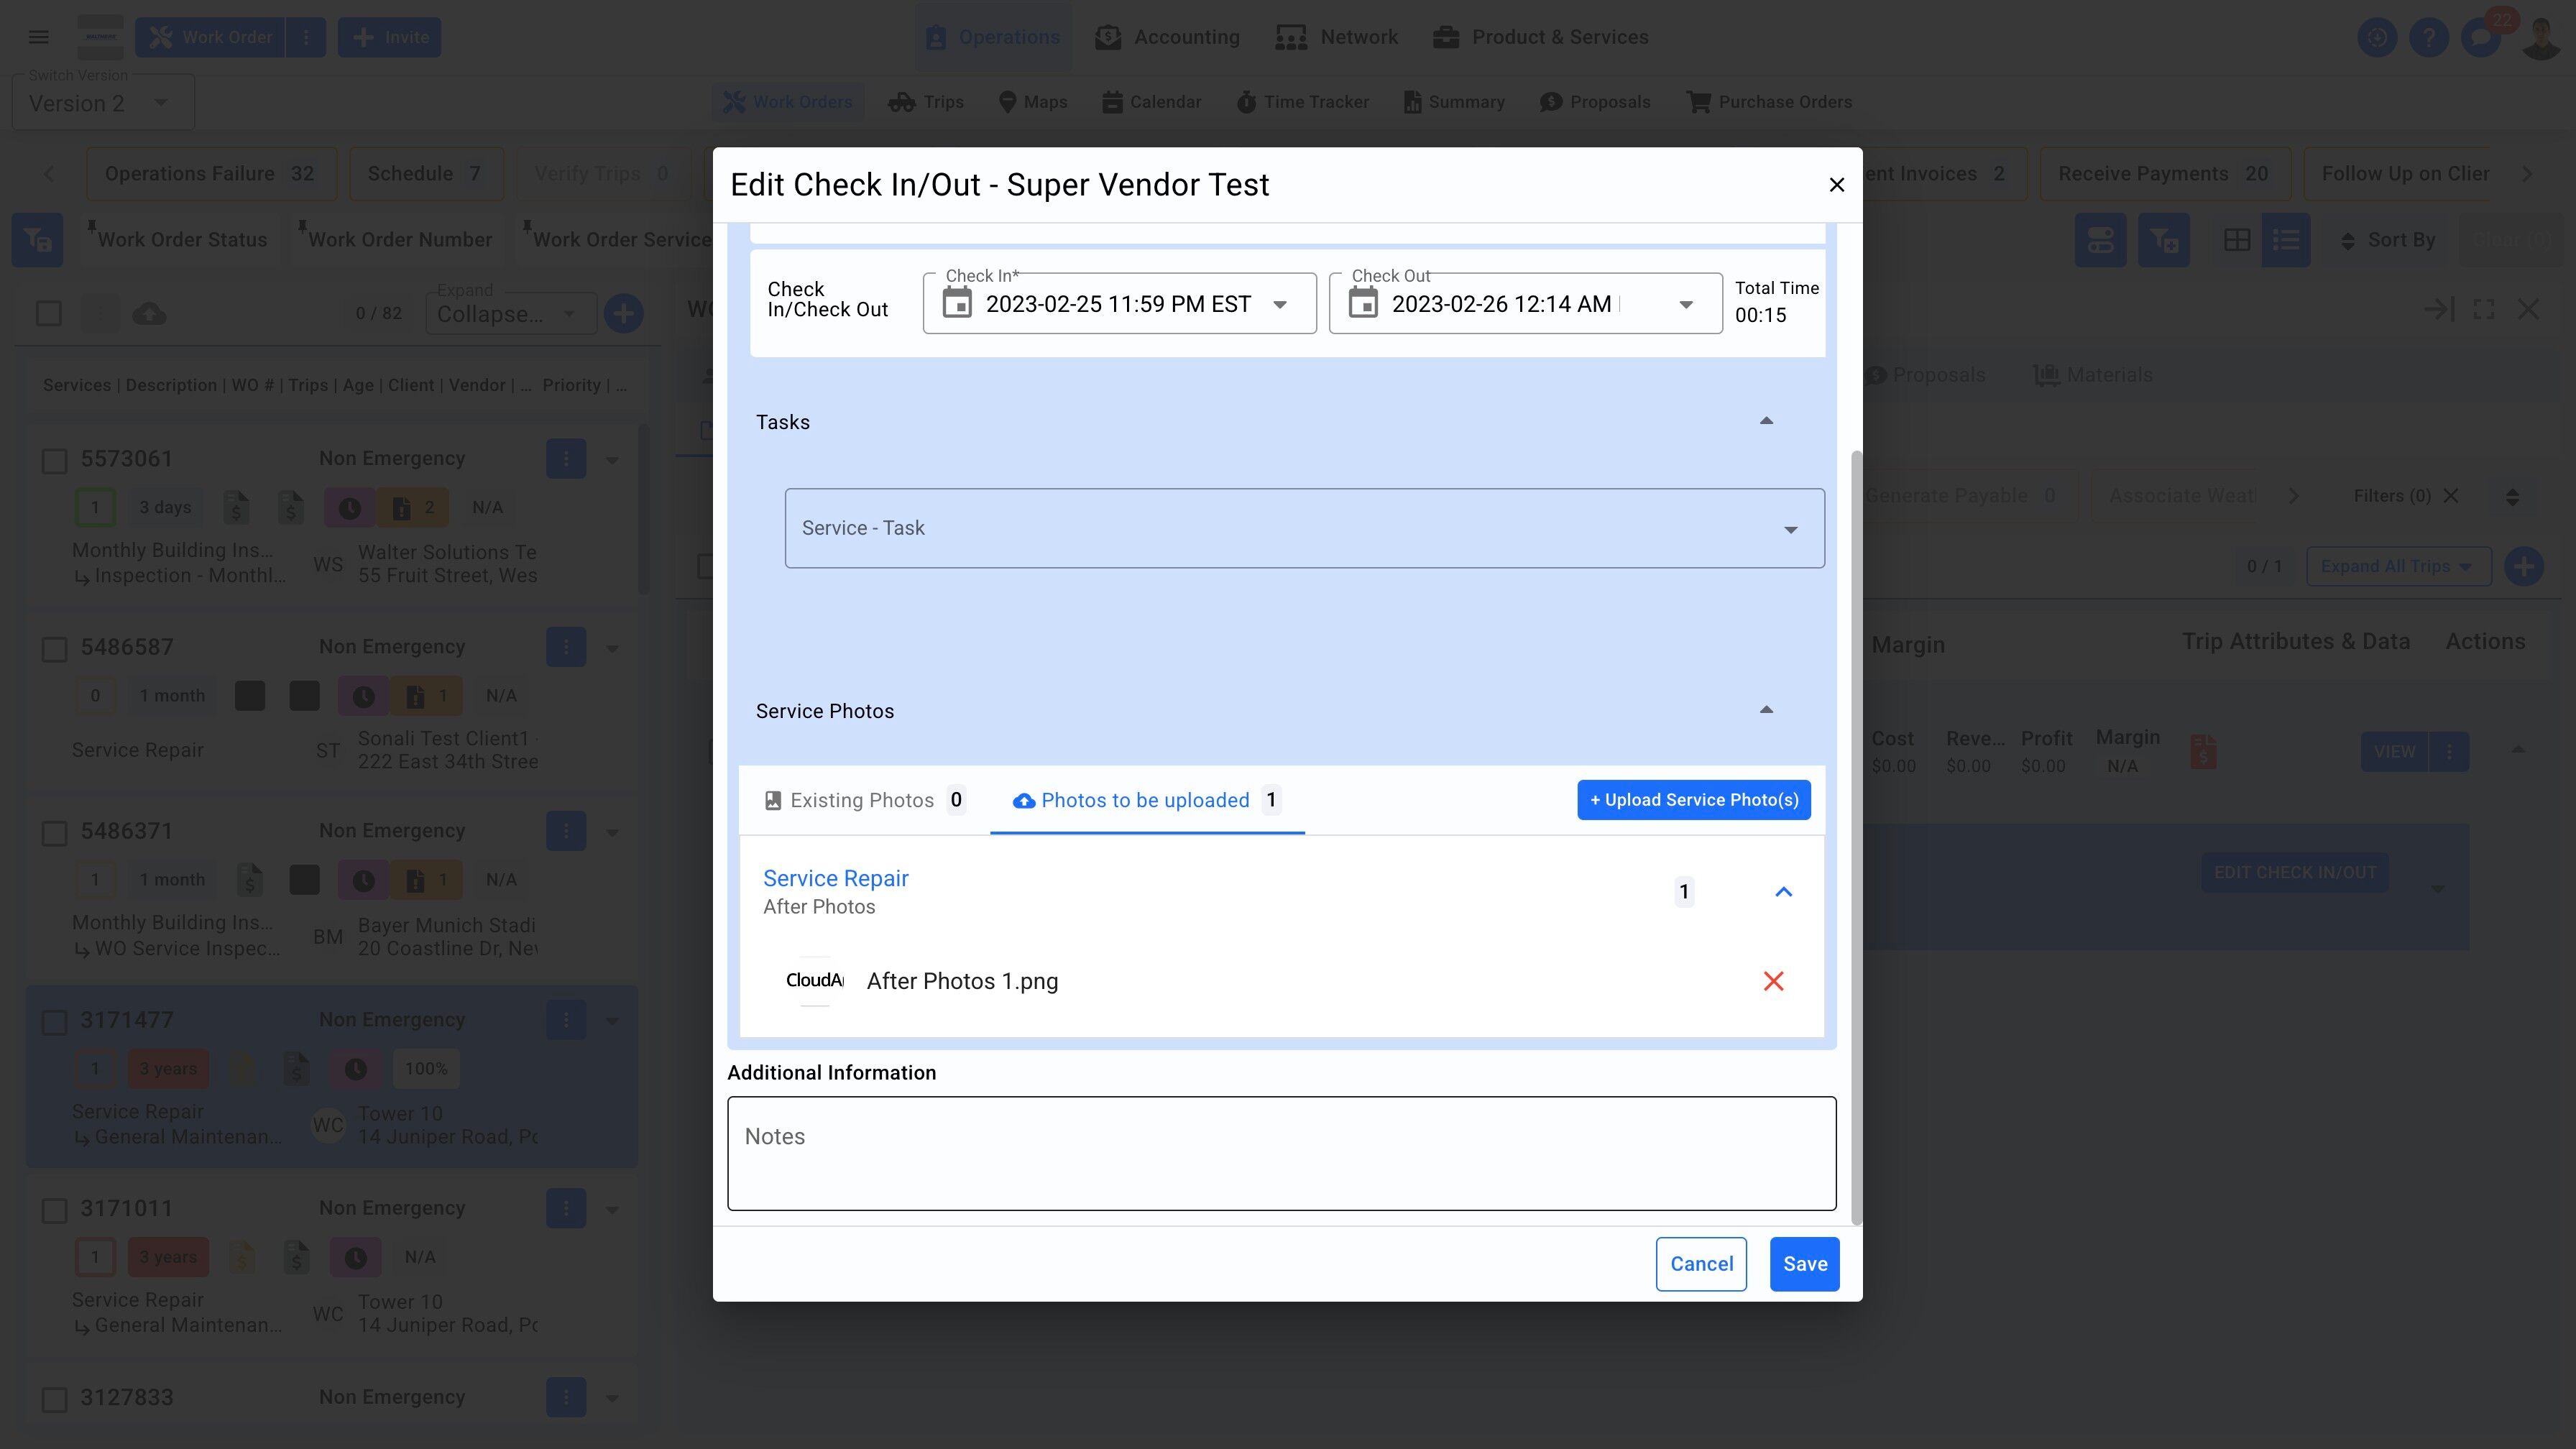Click the Check Out calendar icon
Image resolution: width=2576 pixels, height=1449 pixels.
pos(1363,303)
